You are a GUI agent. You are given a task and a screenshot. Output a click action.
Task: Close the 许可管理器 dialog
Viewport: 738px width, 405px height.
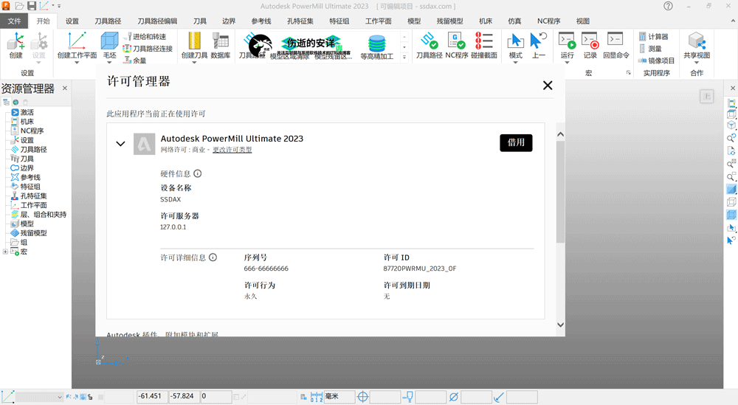[x=548, y=86]
